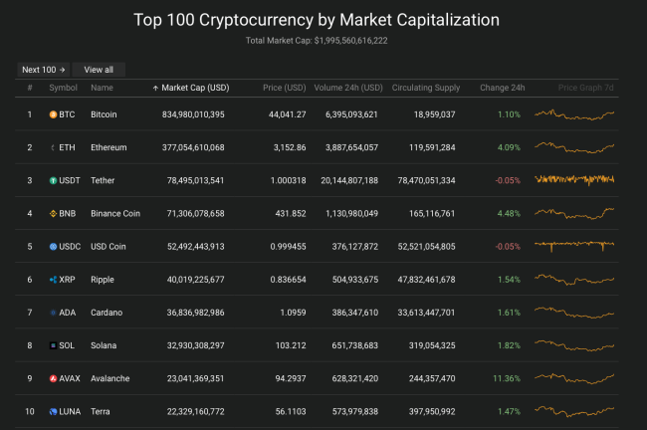Click Tether 24h change -0.05%
Image resolution: width=647 pixels, height=430 pixels.
tap(508, 181)
